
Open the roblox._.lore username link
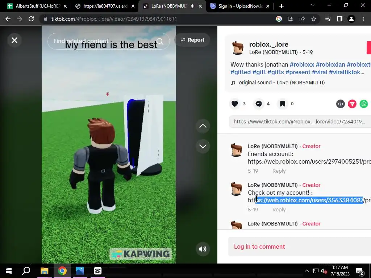[x=269, y=45]
